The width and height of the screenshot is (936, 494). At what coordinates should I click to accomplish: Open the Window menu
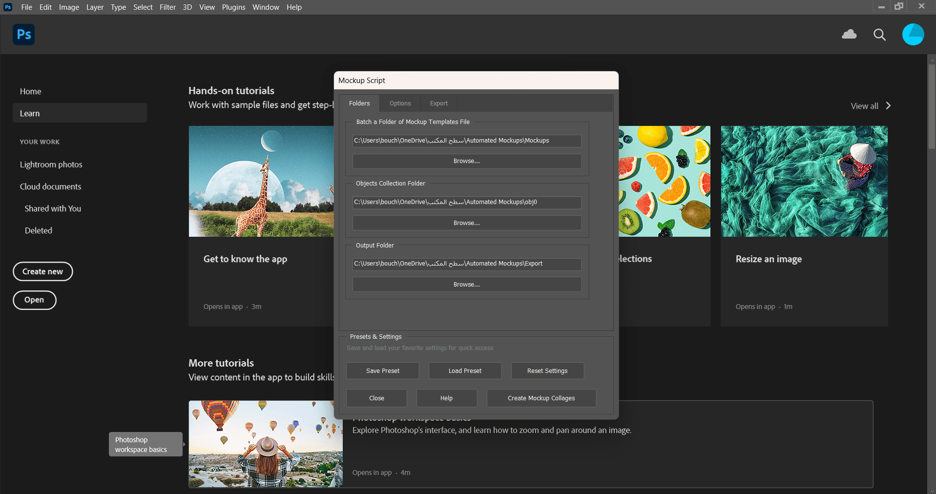(x=266, y=7)
